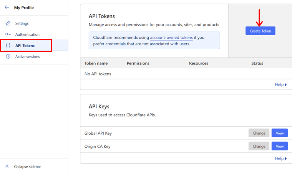Image resolution: width=292 pixels, height=173 pixels.
Task: Click the pencil icon next to Settings
Action: point(8,23)
